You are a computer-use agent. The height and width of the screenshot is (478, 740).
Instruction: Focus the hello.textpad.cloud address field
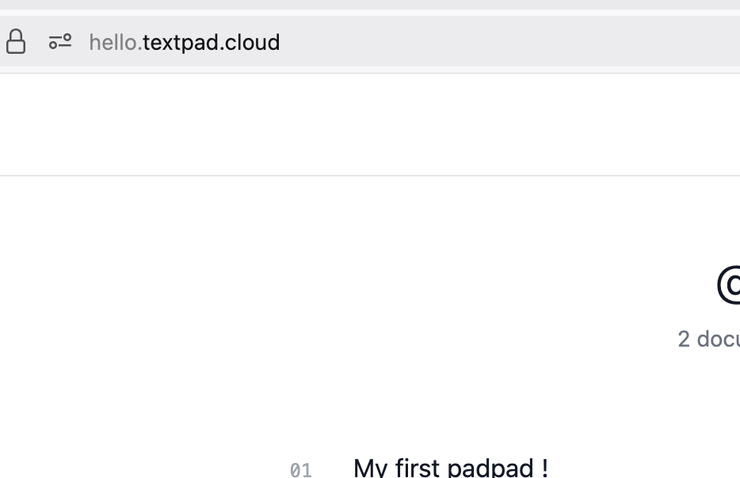point(185,42)
